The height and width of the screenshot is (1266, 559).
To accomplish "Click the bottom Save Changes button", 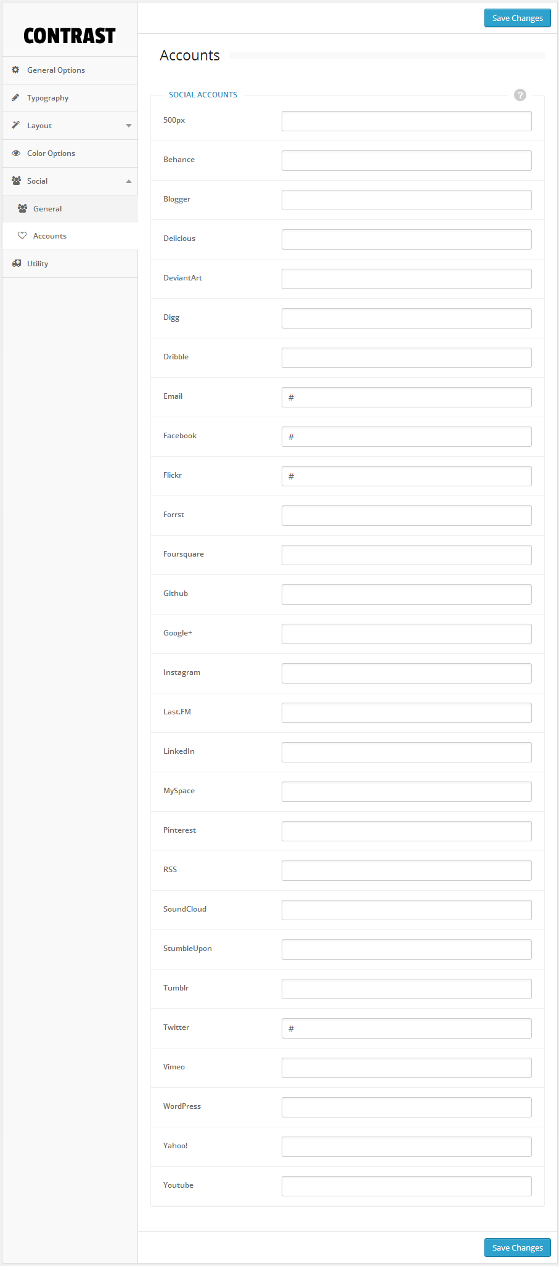I will coord(517,1248).
